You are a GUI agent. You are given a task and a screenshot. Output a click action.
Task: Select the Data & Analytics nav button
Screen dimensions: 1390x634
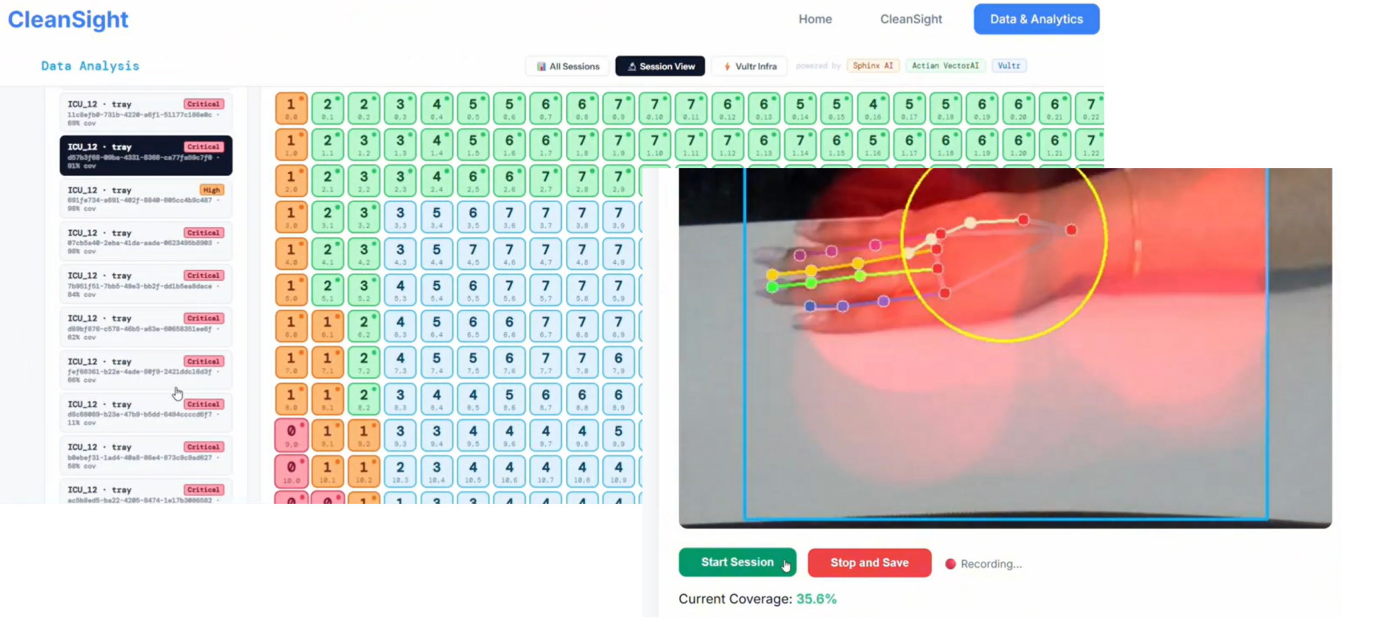1036,19
